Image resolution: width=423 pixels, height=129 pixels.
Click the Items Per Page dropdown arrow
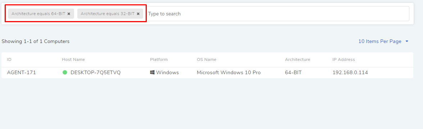[407, 42]
